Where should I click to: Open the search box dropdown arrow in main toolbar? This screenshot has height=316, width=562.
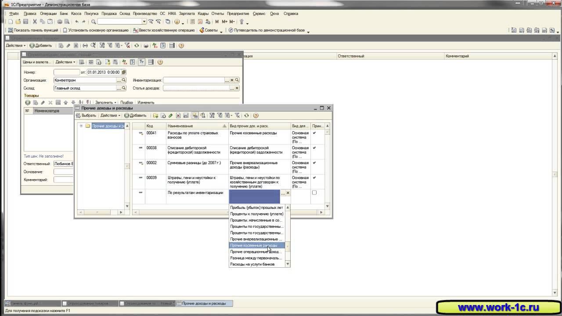coord(144,22)
